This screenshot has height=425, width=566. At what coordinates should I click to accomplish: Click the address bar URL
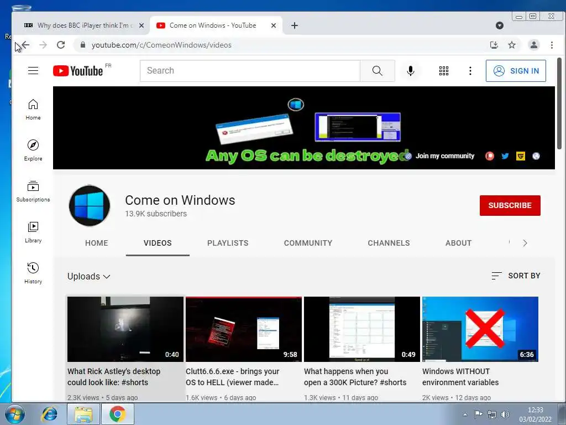pos(161,45)
